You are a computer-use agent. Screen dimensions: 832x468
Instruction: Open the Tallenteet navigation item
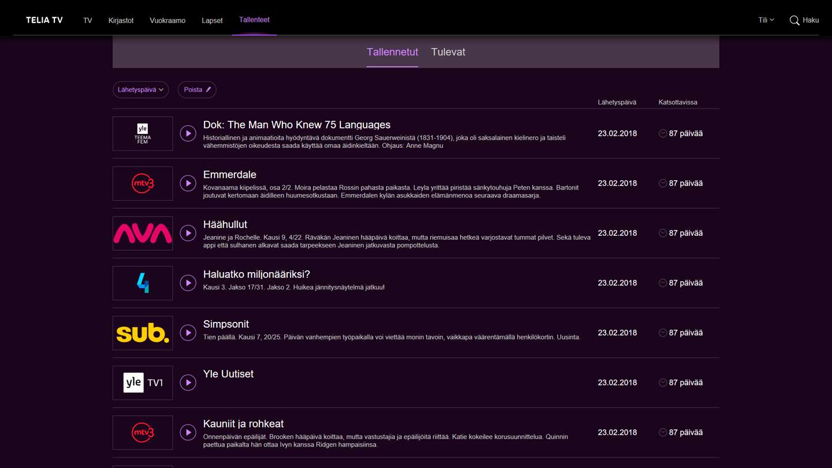click(x=254, y=20)
